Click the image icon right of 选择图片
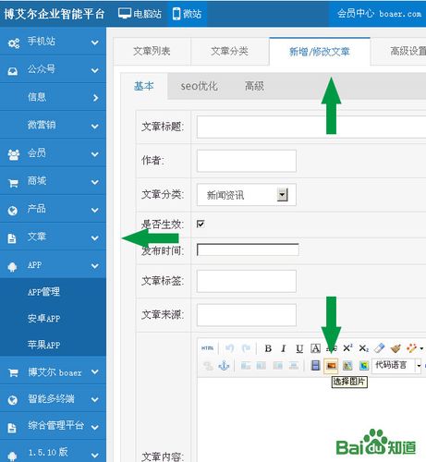 tap(347, 365)
